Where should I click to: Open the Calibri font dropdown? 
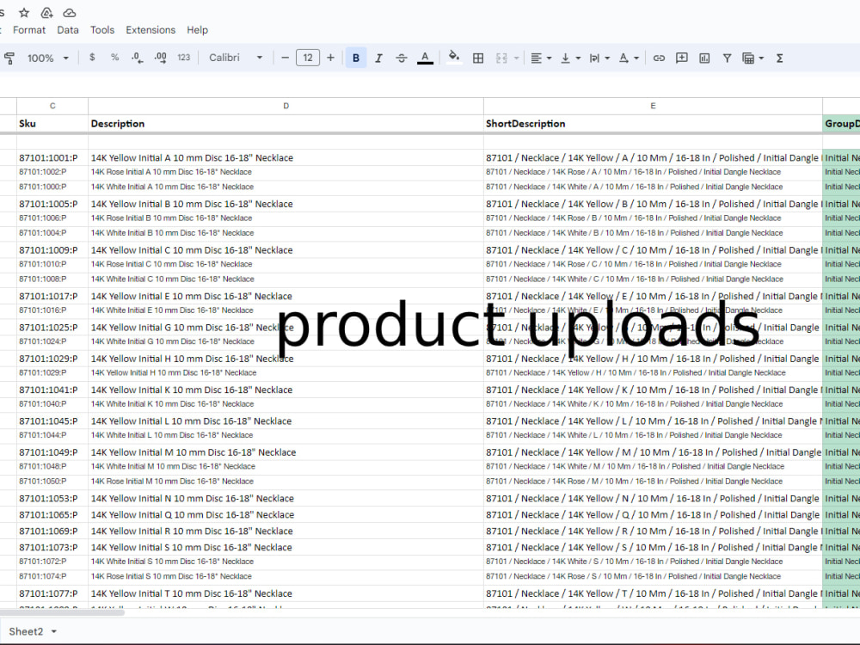point(236,58)
